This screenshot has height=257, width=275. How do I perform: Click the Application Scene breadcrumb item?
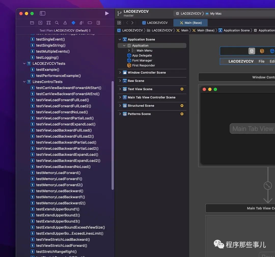click(x=234, y=30)
